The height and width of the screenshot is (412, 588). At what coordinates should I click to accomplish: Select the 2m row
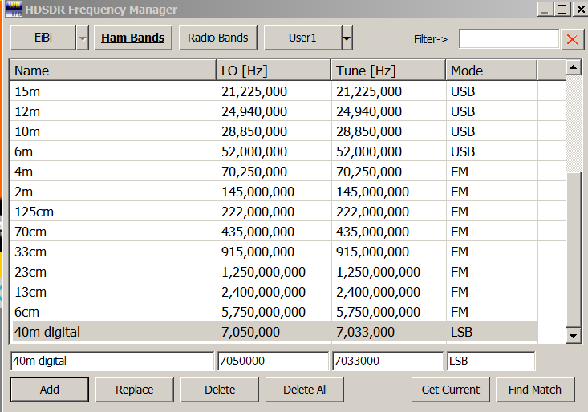coord(288,192)
